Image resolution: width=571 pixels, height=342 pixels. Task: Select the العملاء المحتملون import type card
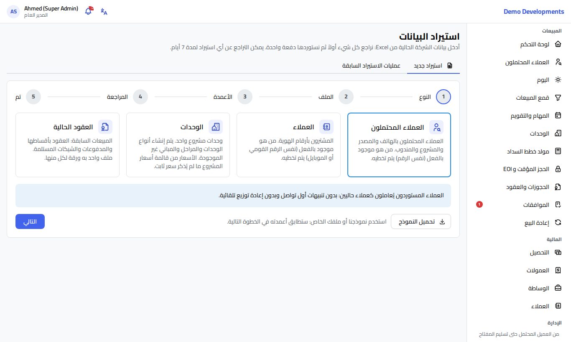(399, 145)
